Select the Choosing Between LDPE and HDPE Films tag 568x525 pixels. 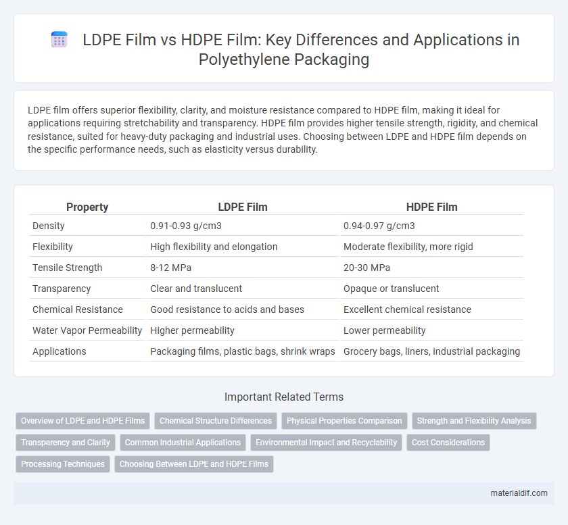pyautogui.click(x=194, y=464)
